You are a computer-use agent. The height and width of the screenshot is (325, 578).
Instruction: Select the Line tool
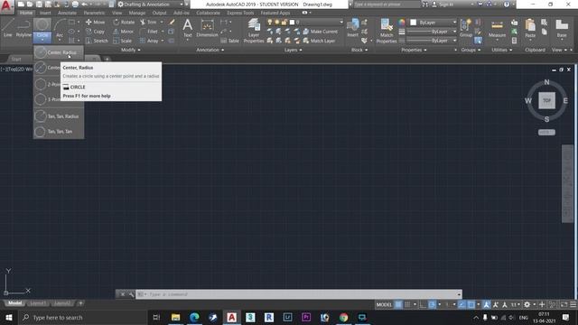point(8,28)
